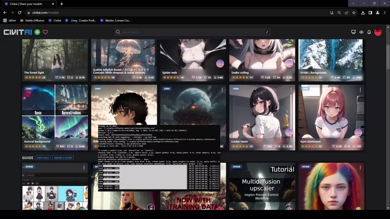390x219 pixels.
Task: Click the Quick Search field
Action: tap(192, 32)
